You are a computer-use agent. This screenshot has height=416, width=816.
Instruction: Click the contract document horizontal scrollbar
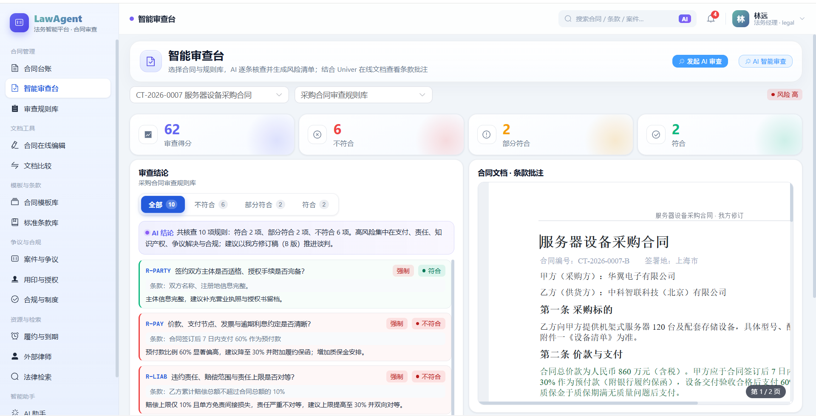pyautogui.click(x=588, y=403)
